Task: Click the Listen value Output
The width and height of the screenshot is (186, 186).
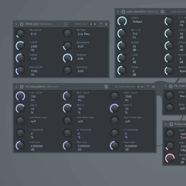Action: [137, 22]
